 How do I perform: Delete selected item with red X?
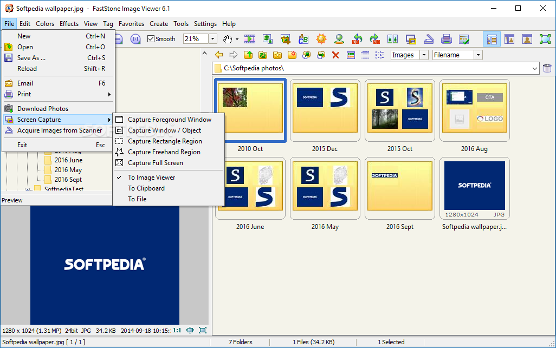335,55
